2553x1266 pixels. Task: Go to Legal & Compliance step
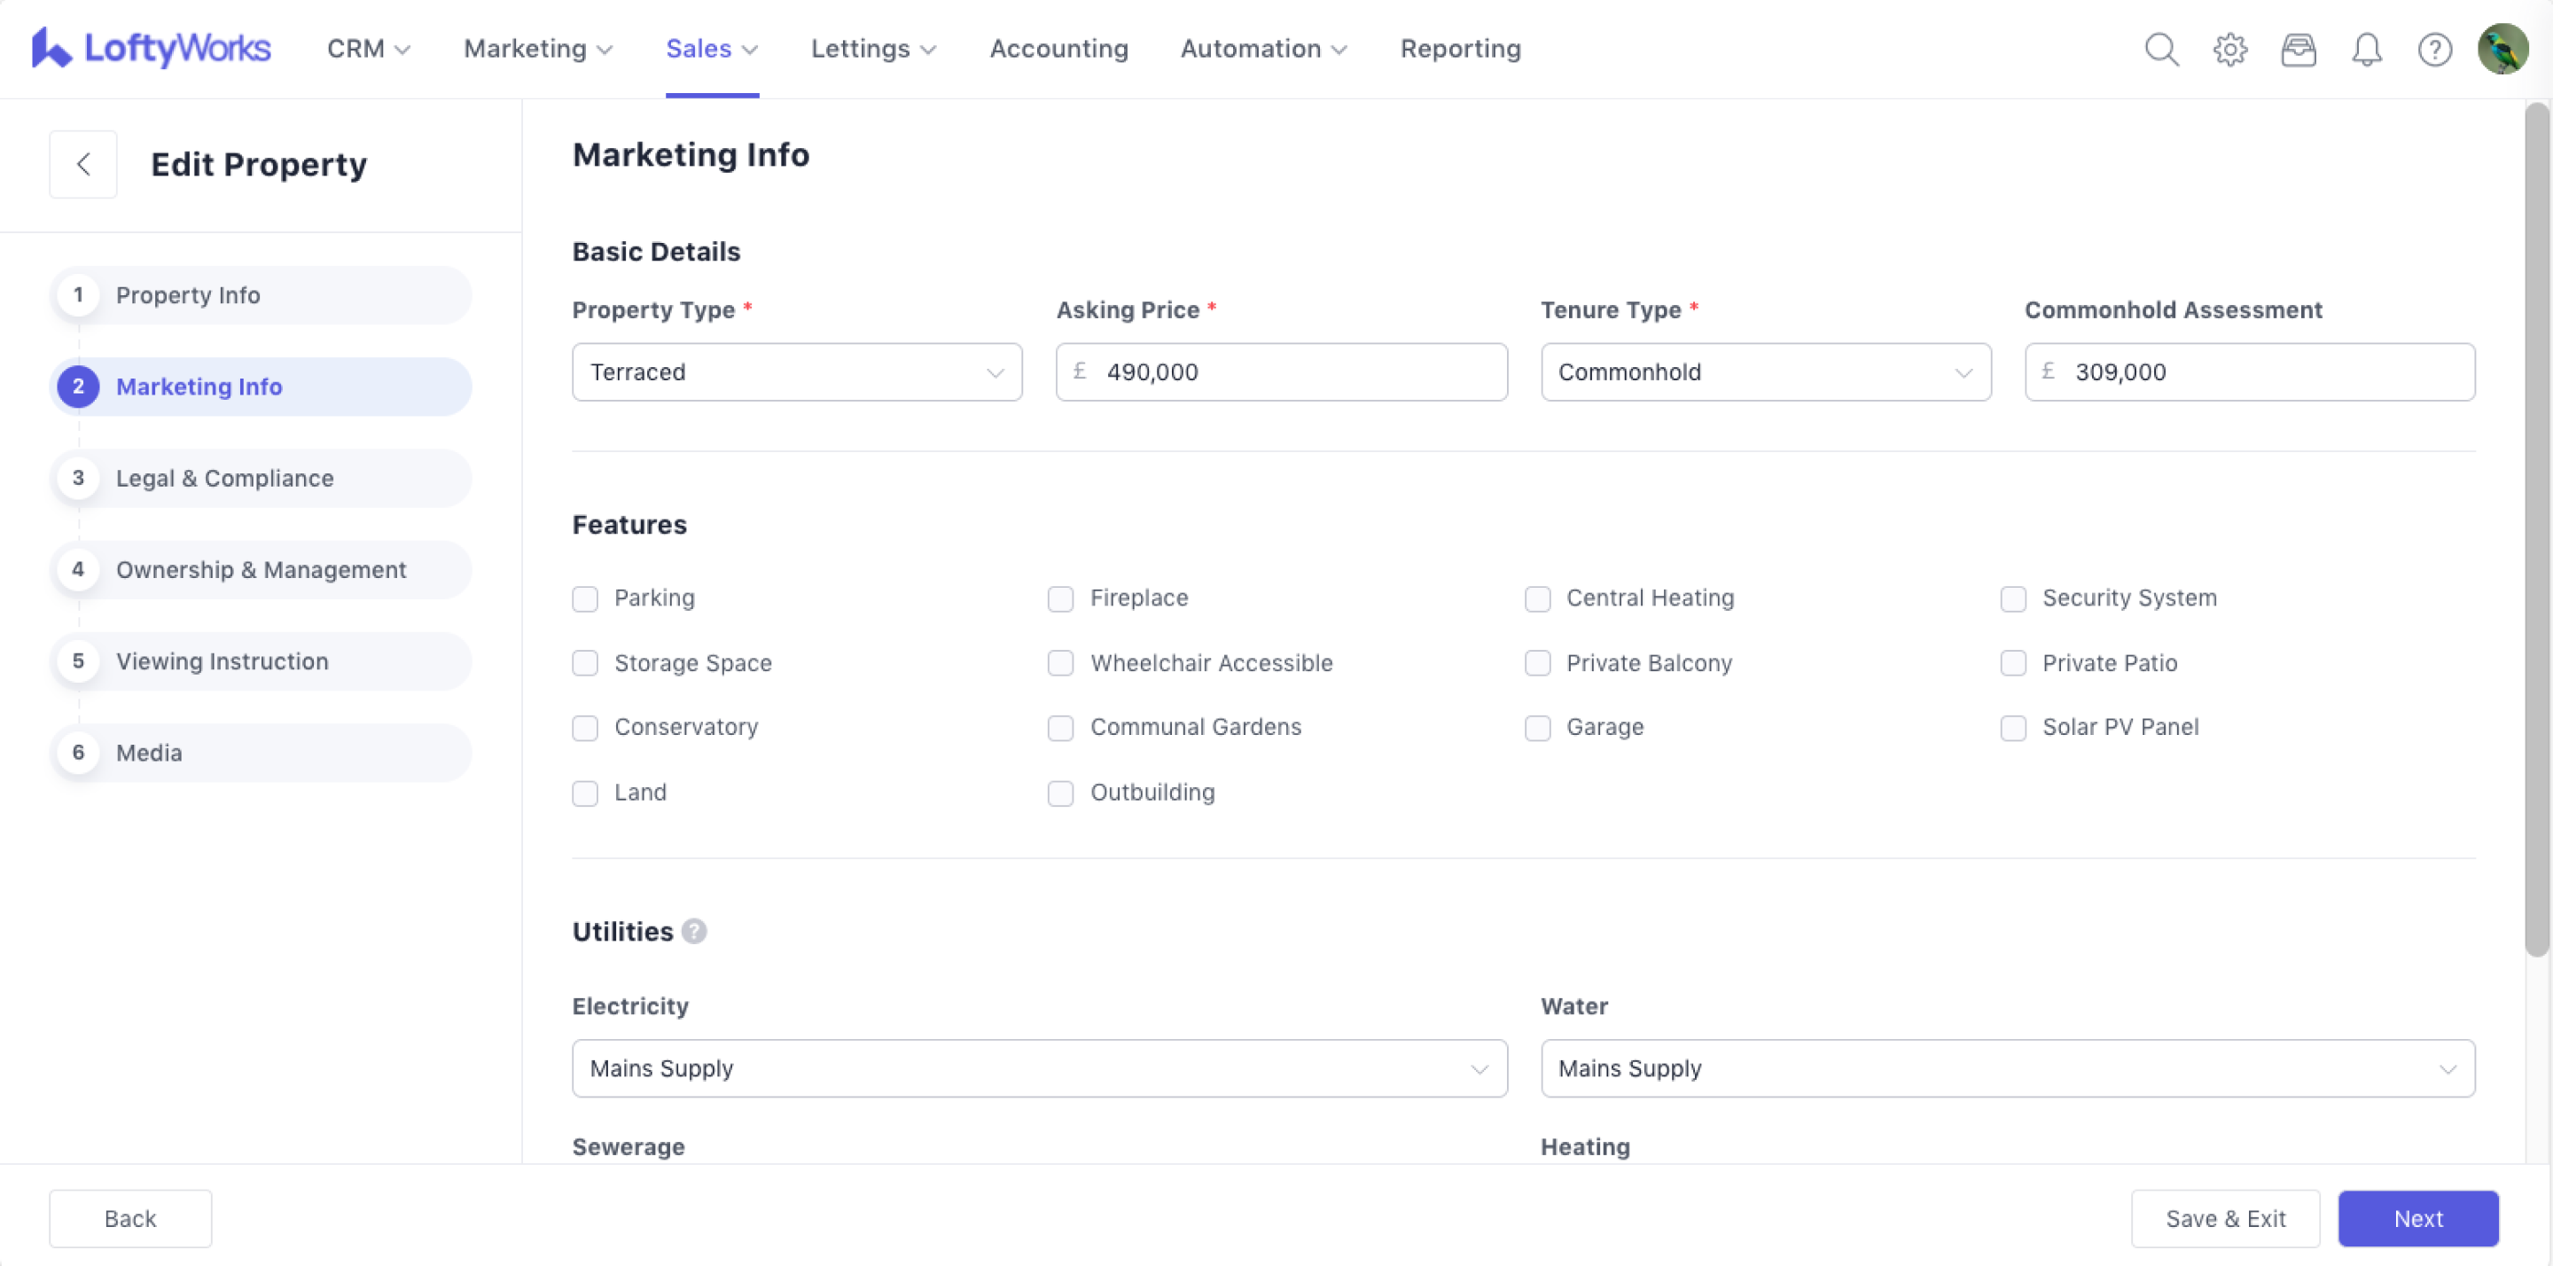click(x=224, y=478)
